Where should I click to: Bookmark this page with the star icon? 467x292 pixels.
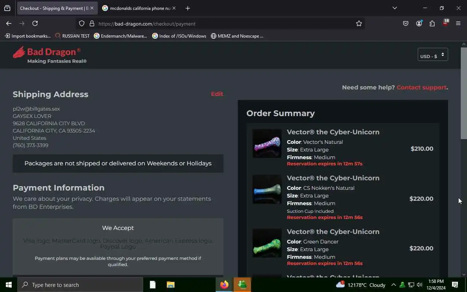pyautogui.click(x=359, y=24)
